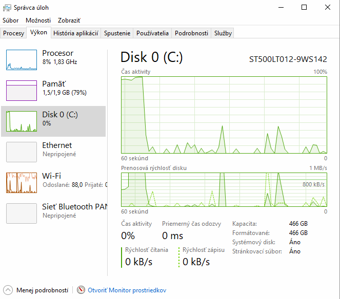
Task: Open the Spustenie tab
Action: [x=117, y=33]
